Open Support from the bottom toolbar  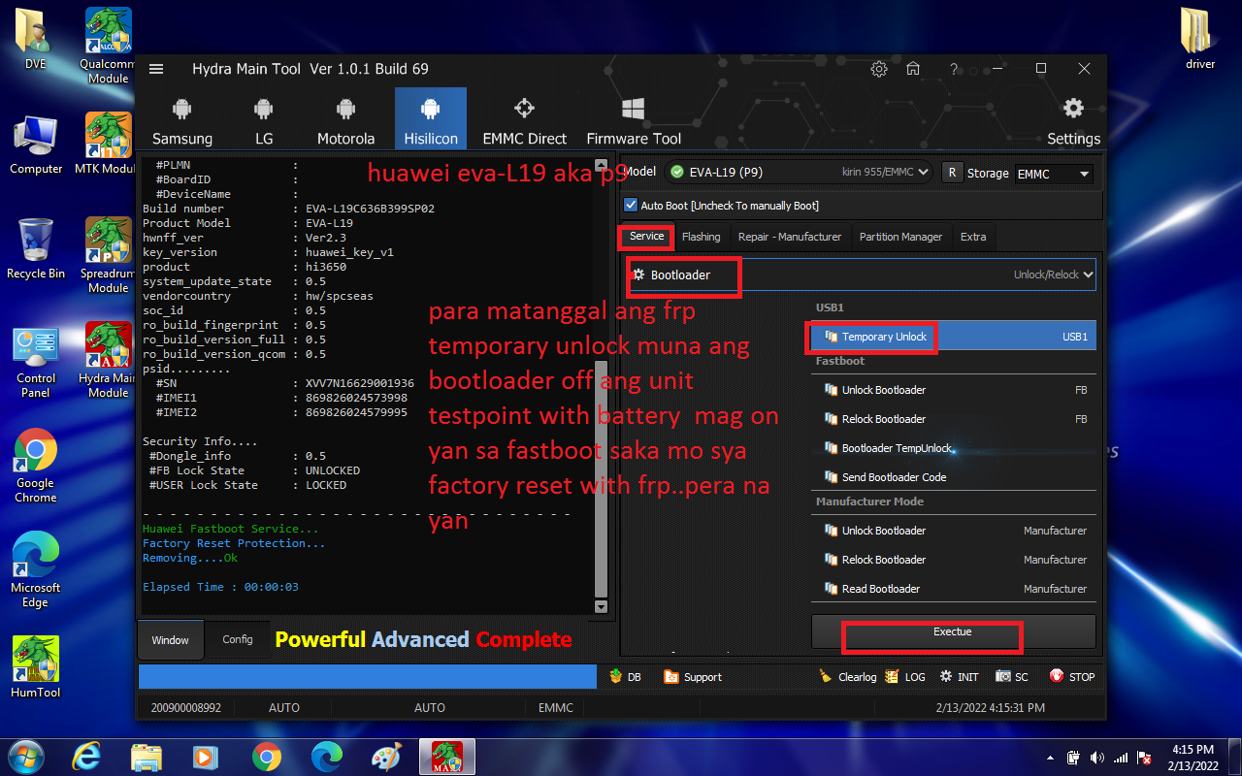[693, 677]
